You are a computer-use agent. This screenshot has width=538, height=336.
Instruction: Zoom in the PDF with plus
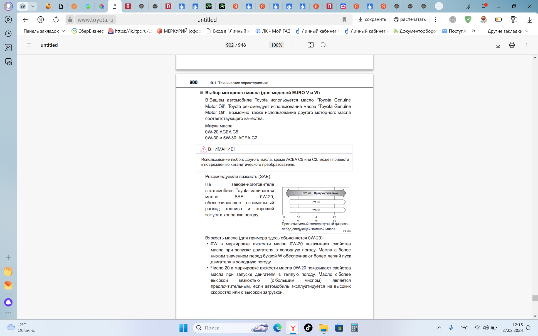[292, 45]
